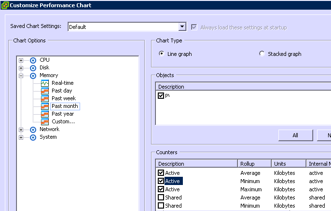Click the All button under Objects
This screenshot has height=211, width=331.
[x=295, y=135]
